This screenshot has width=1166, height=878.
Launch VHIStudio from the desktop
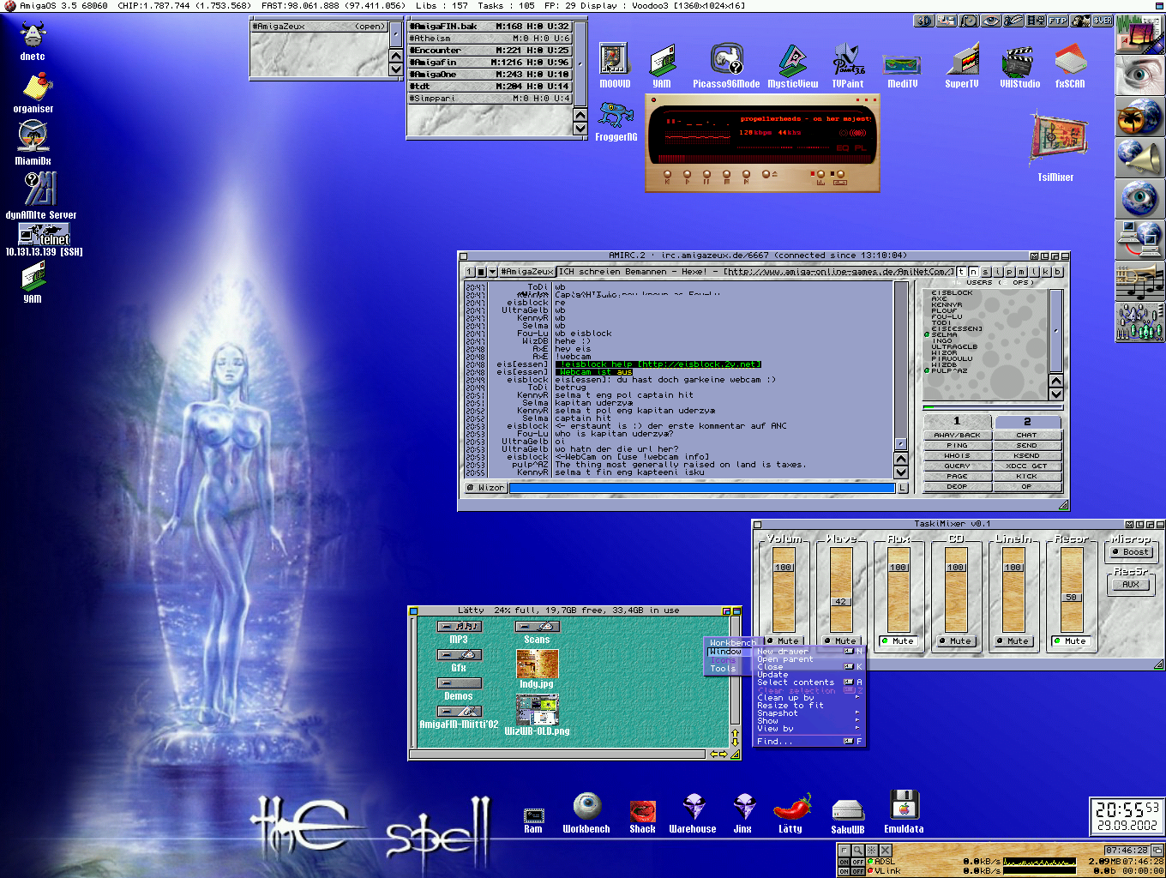pyautogui.click(x=1019, y=62)
